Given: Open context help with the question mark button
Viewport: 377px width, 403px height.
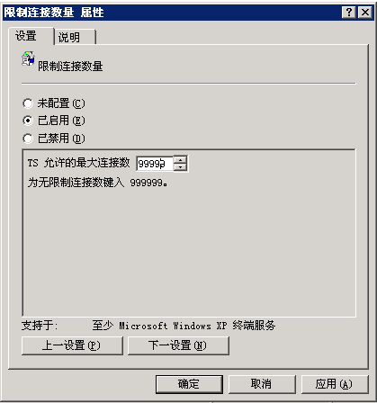Looking at the screenshot, I should pyautogui.click(x=349, y=13).
